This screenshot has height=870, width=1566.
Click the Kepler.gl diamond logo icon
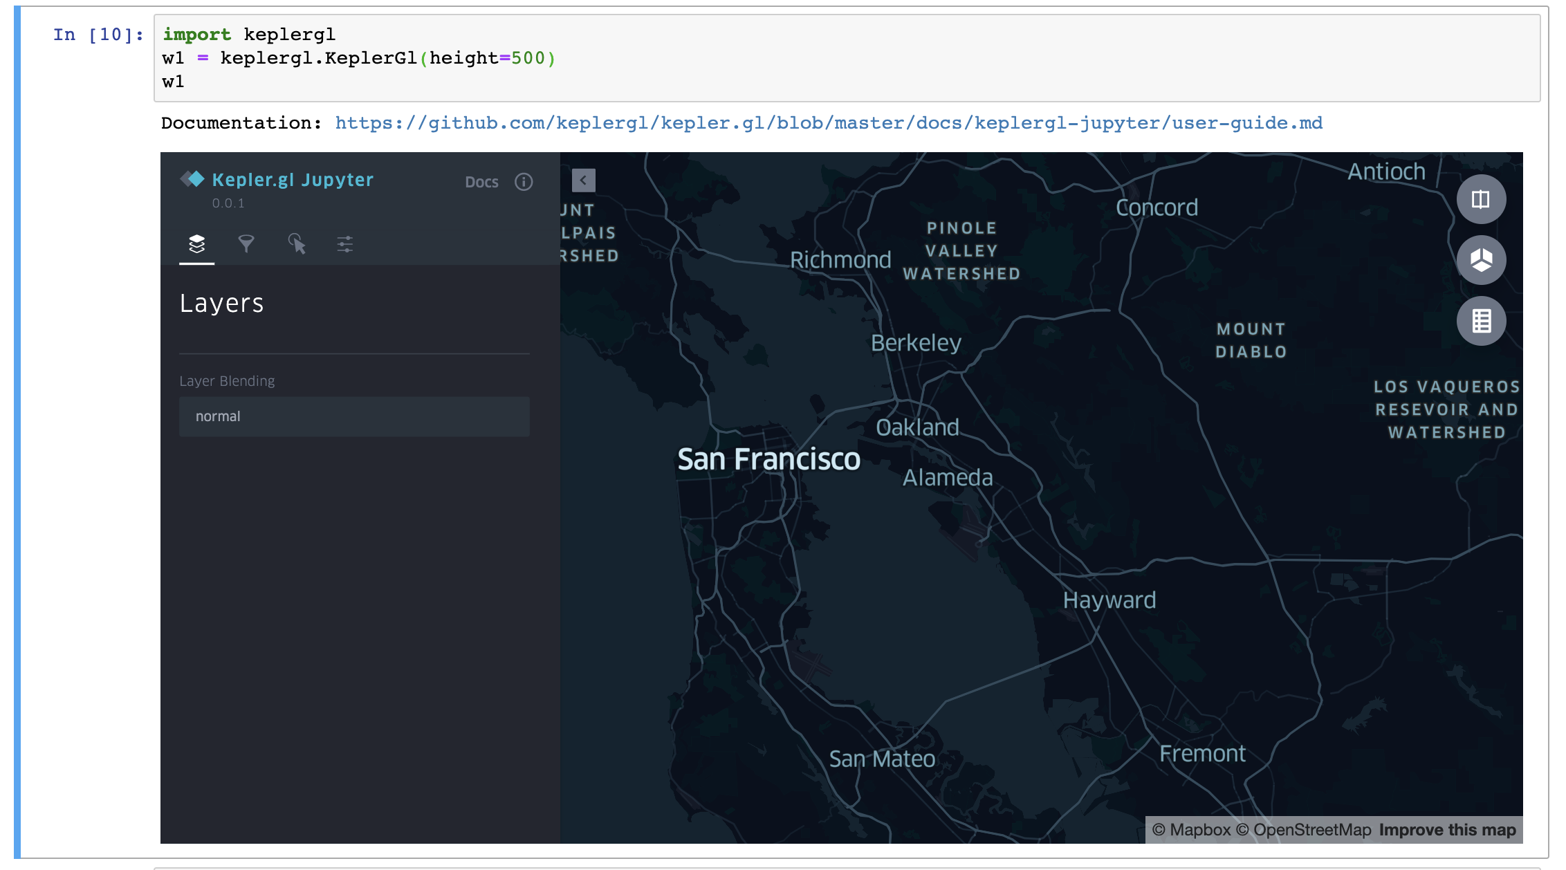[192, 179]
